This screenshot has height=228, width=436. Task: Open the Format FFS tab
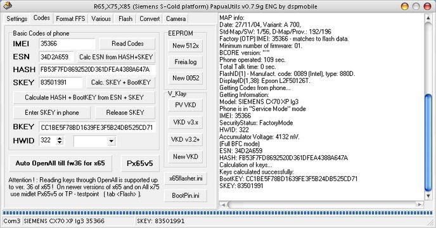[70, 18]
